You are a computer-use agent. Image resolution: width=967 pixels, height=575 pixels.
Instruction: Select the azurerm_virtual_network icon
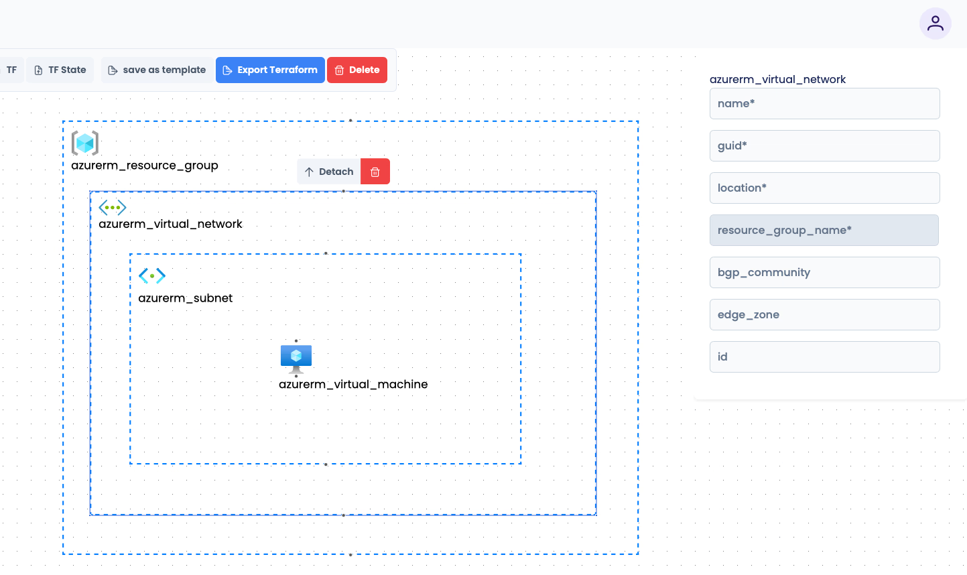pyautogui.click(x=113, y=208)
